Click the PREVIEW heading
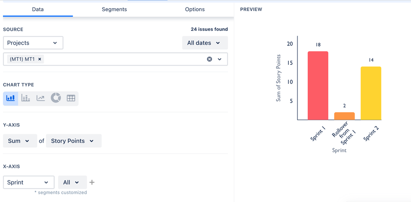Image resolution: width=411 pixels, height=202 pixels. [251, 9]
